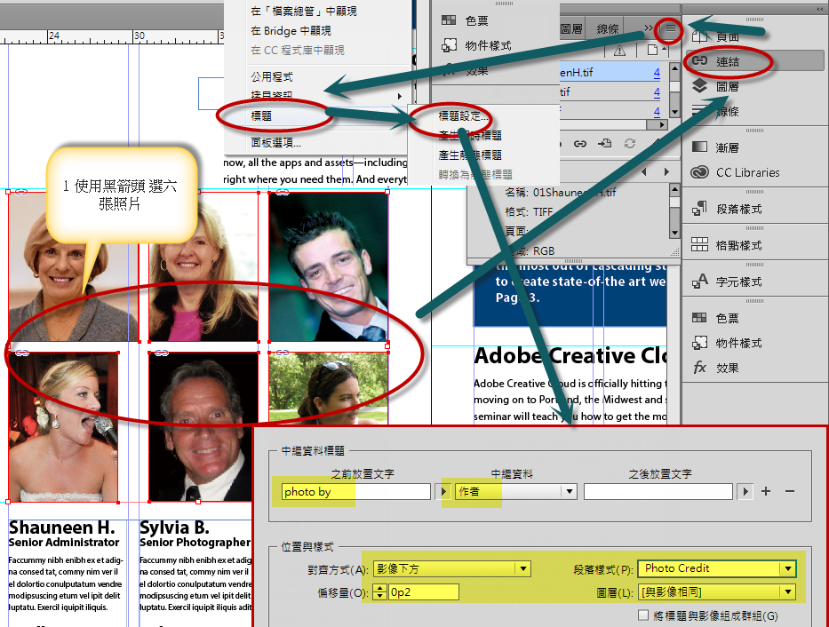
Task: Click the 'photo by' text before field
Action: [355, 491]
